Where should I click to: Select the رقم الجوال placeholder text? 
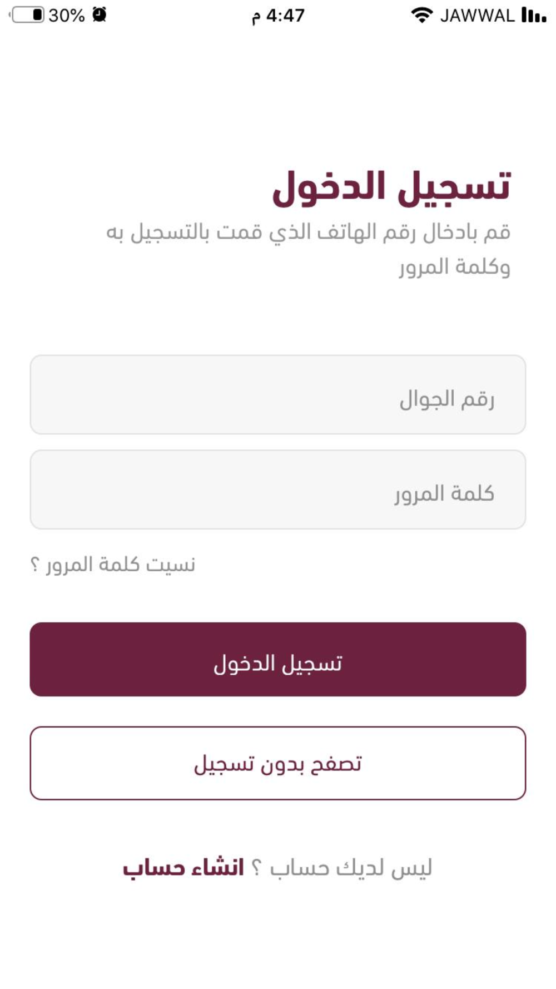pos(447,399)
